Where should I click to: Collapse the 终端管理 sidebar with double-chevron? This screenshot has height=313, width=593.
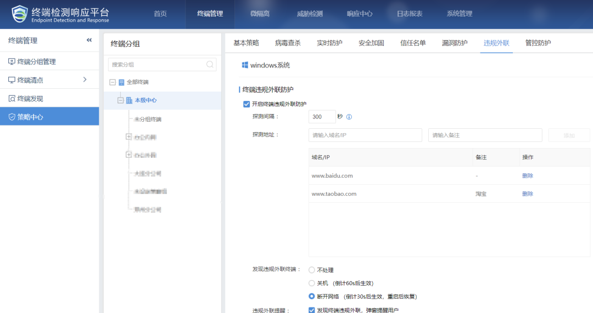click(x=89, y=40)
